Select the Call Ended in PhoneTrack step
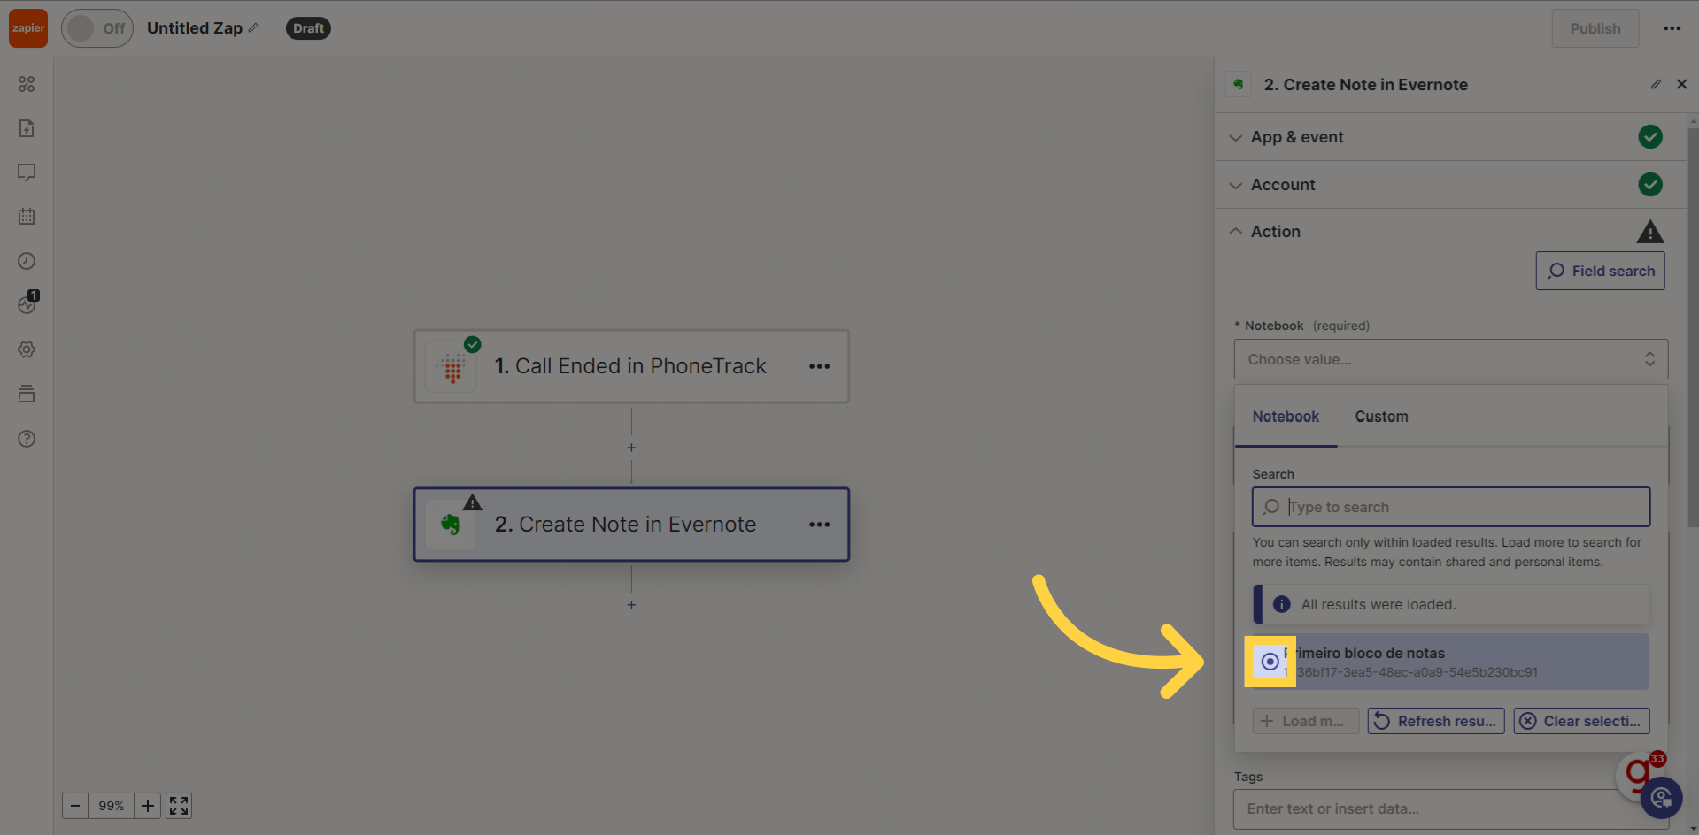Image resolution: width=1699 pixels, height=835 pixels. [631, 366]
